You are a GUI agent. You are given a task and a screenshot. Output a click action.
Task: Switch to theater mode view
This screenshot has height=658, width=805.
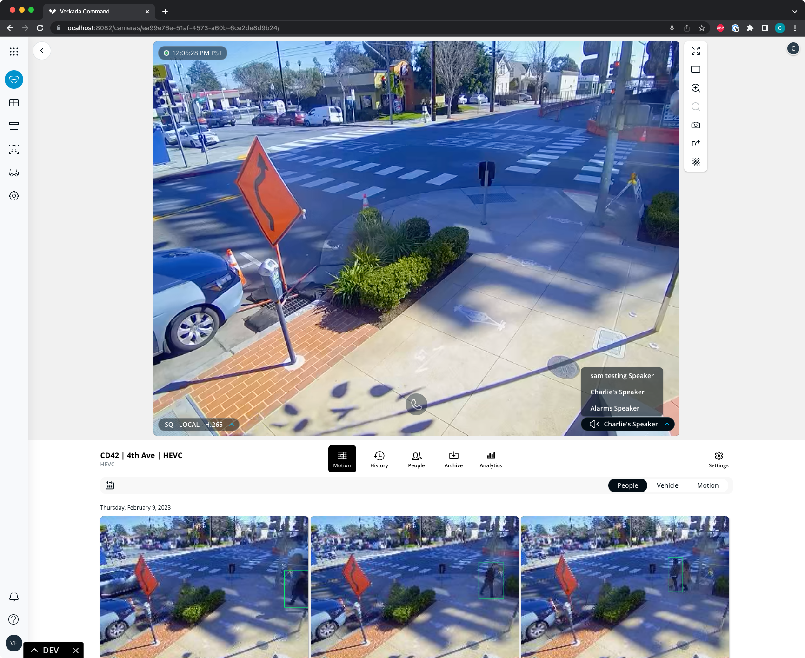coord(696,69)
